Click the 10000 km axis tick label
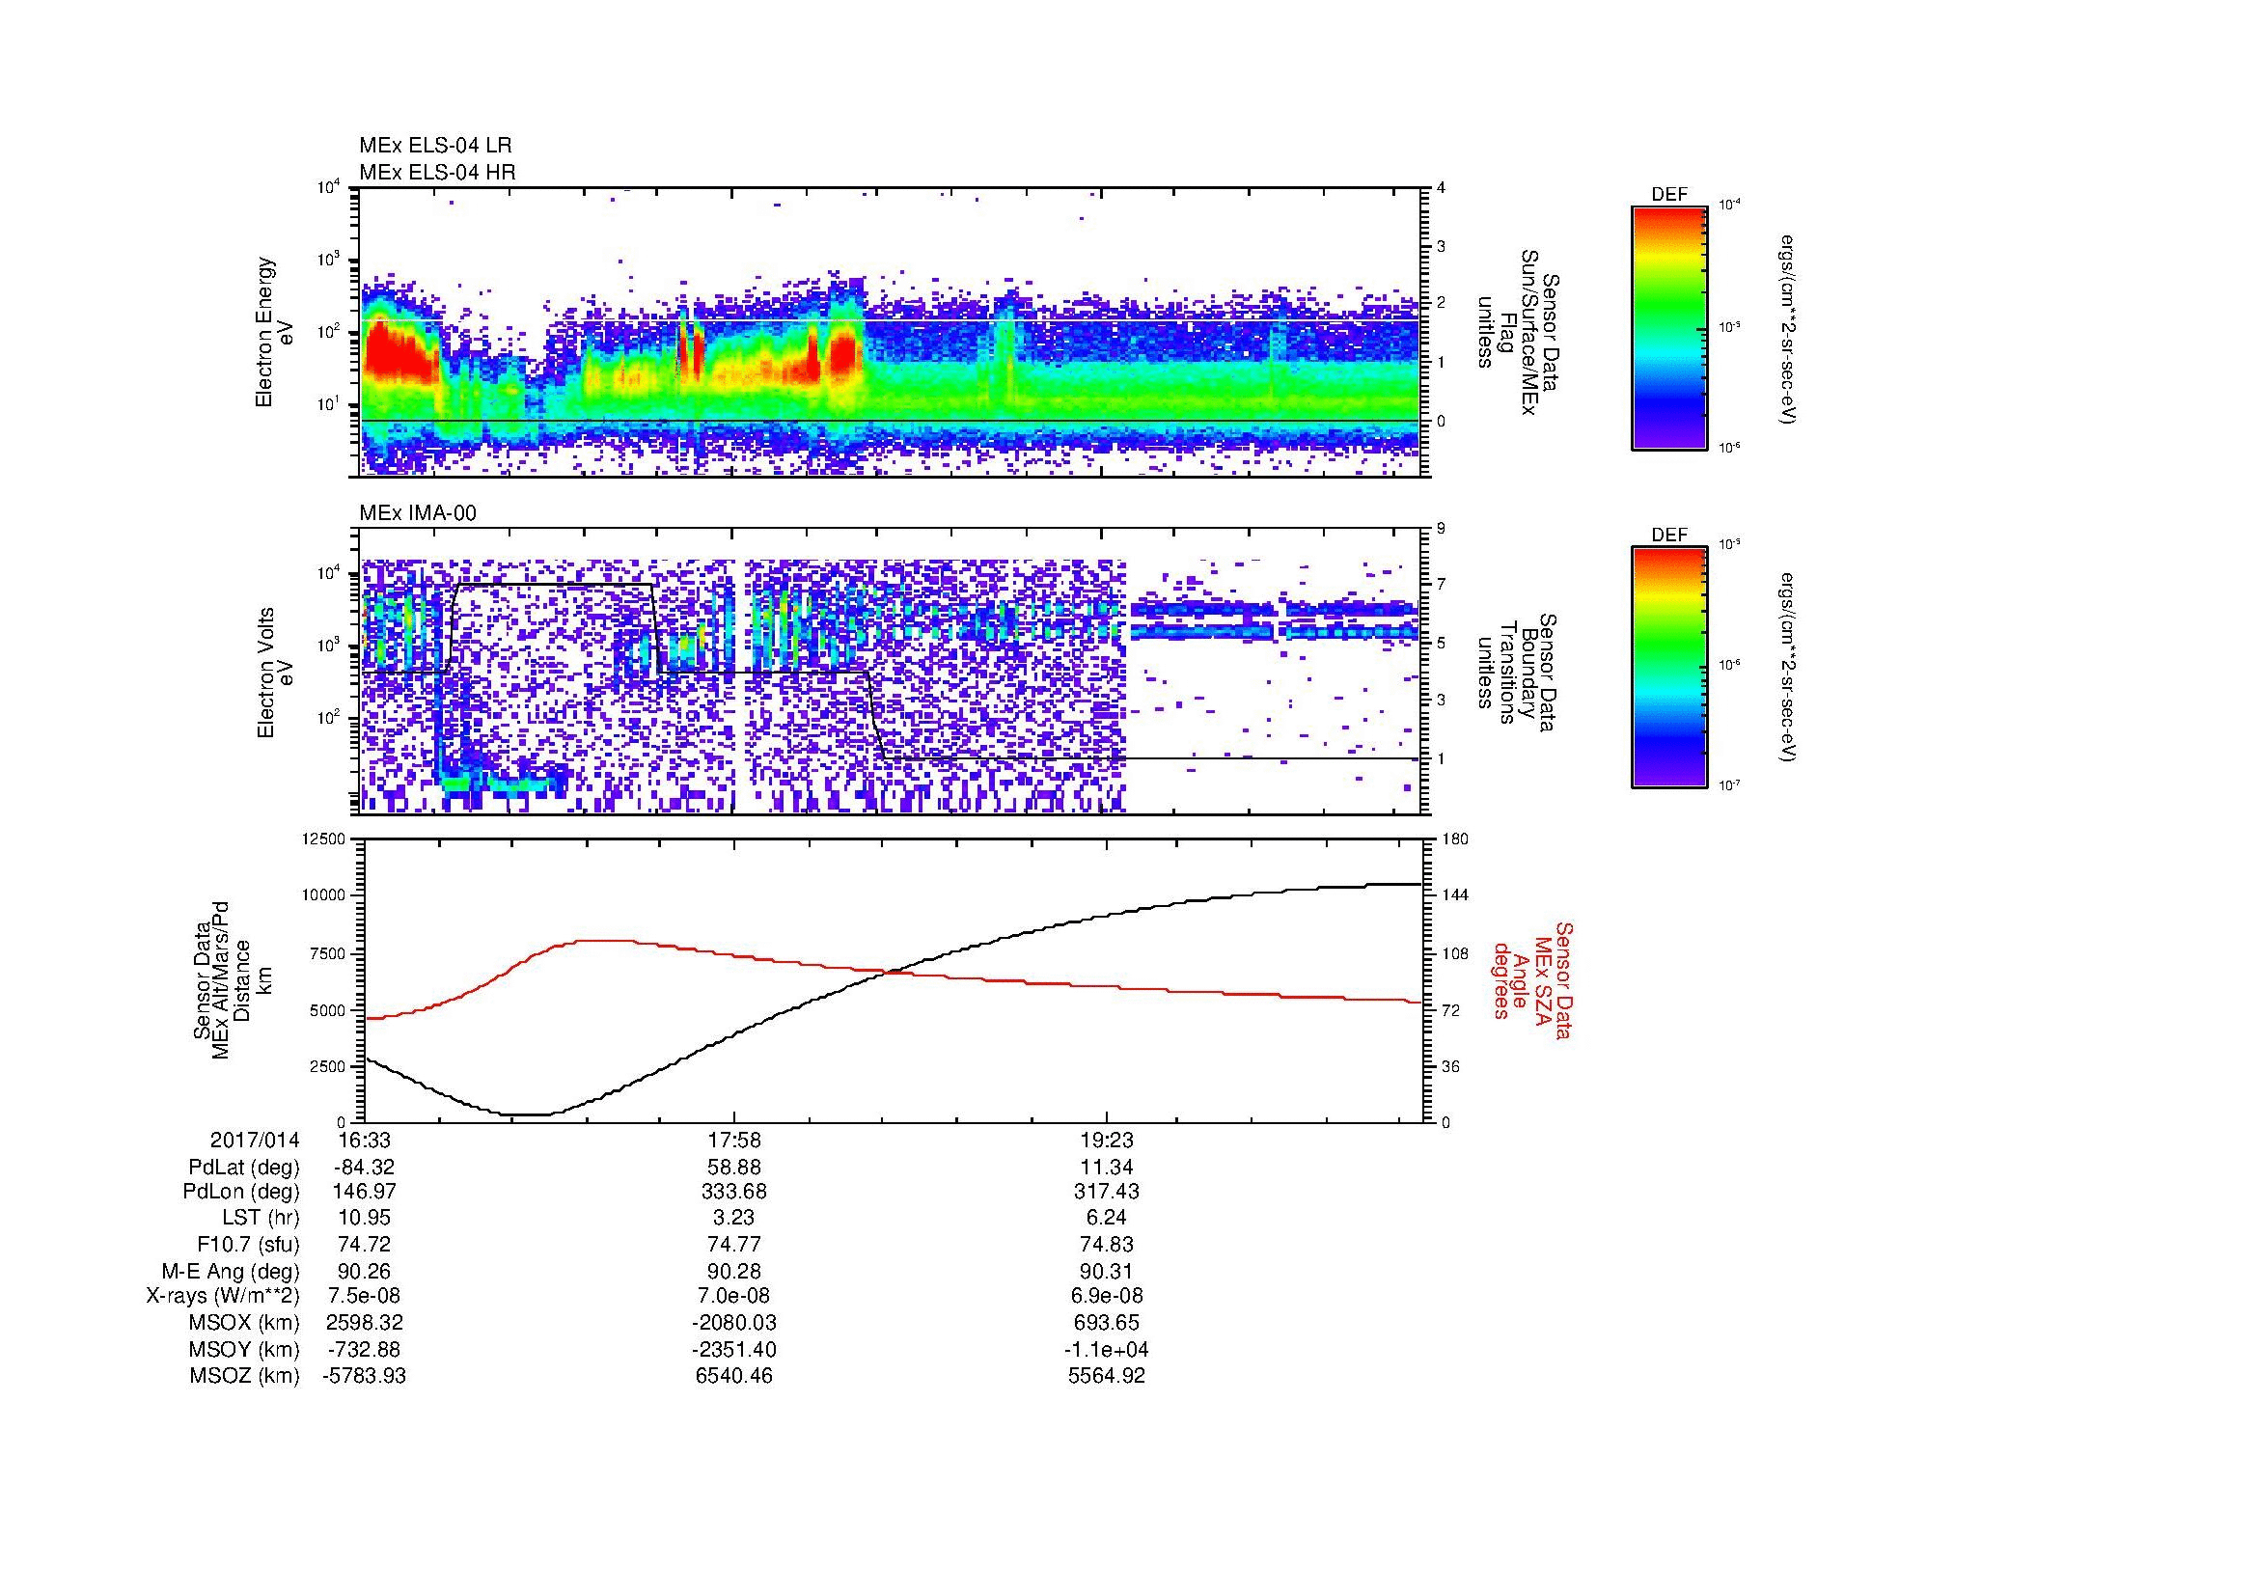2257x1595 pixels. [323, 895]
